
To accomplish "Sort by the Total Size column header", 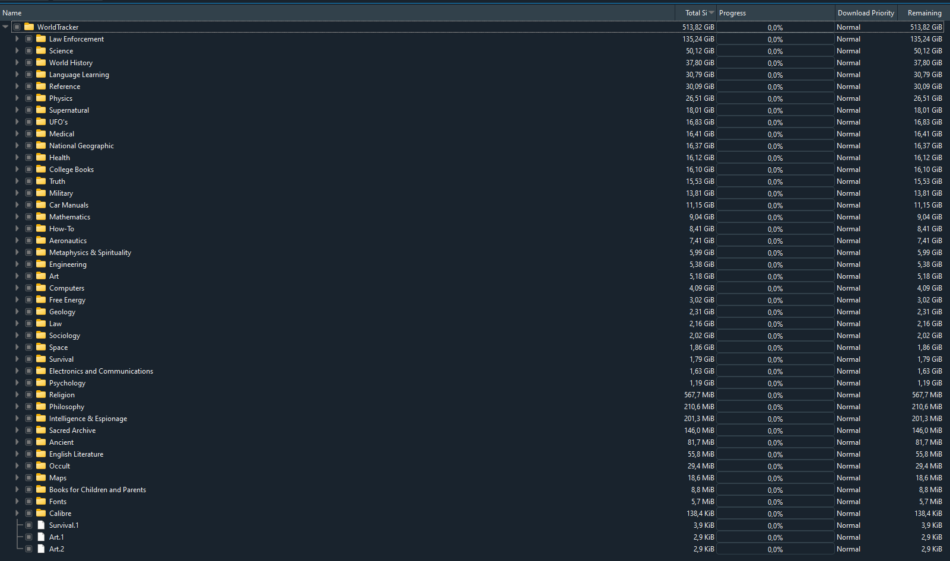I will click(x=695, y=12).
